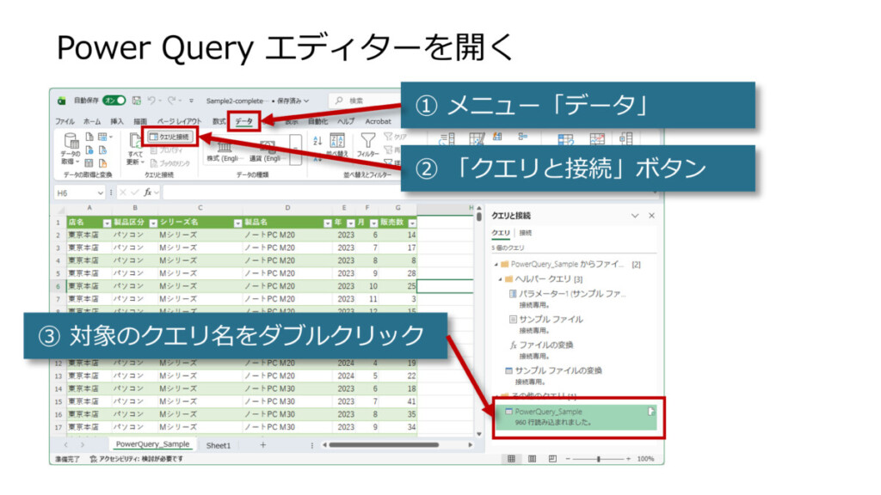The width and height of the screenshot is (881, 495).
Task: Click the 株式 (Stocks) data type icon
Action: tap(224, 146)
